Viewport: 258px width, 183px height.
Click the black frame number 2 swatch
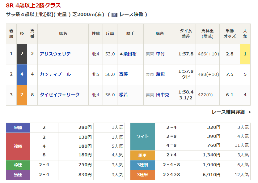pyautogui.click(x=22, y=54)
